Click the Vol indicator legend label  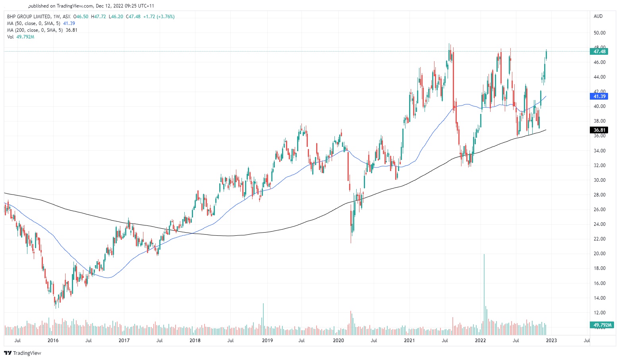(x=10, y=37)
